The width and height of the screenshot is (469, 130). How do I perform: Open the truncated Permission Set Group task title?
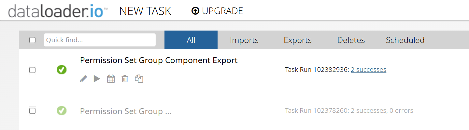[126, 111]
